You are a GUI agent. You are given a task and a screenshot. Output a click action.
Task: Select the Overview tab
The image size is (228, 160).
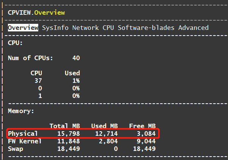pos(23,28)
